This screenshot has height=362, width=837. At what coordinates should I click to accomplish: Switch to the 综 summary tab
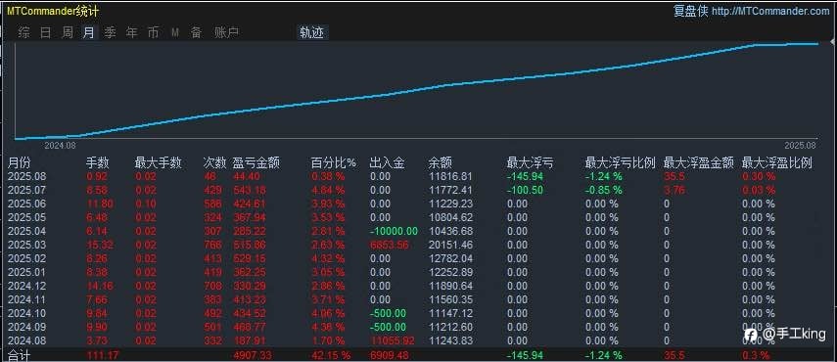(24, 33)
